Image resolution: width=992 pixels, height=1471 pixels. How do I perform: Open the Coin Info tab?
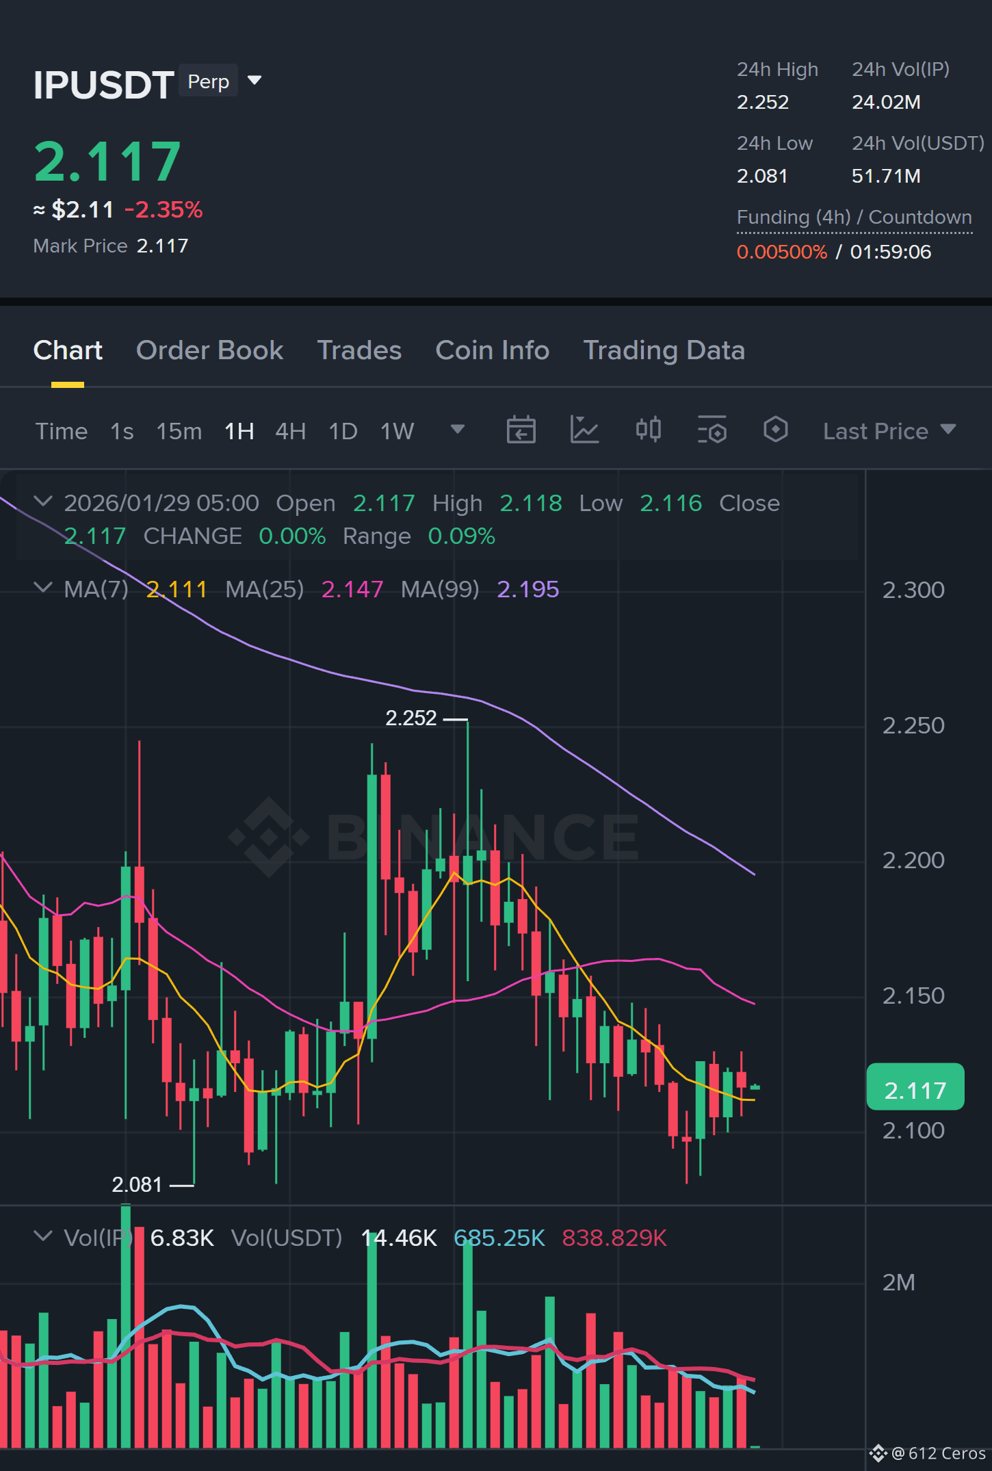click(x=492, y=350)
